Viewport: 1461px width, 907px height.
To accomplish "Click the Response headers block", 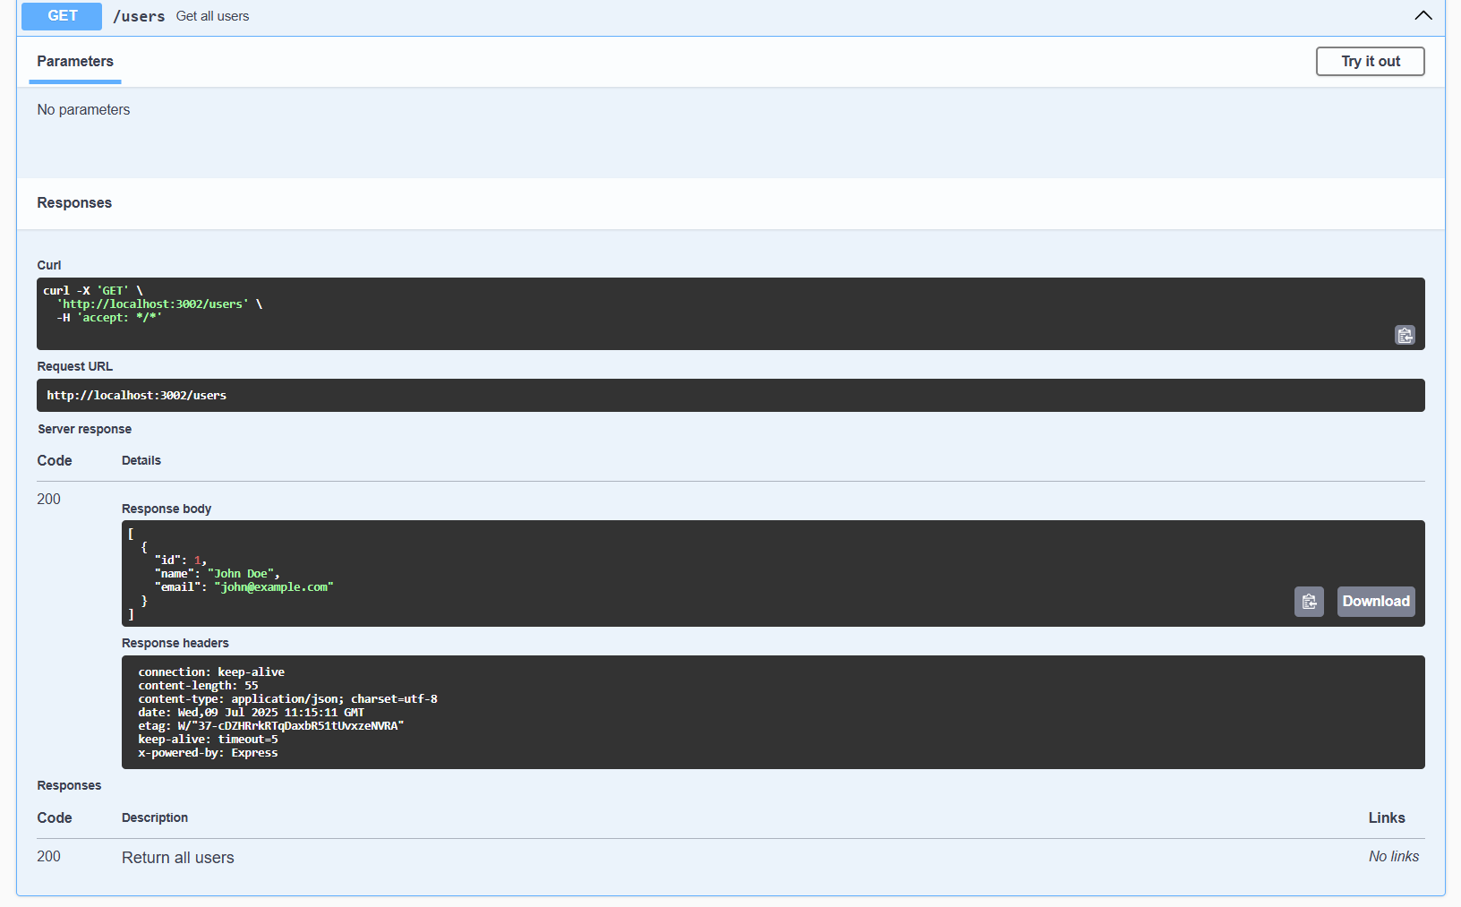I will 627,712.
